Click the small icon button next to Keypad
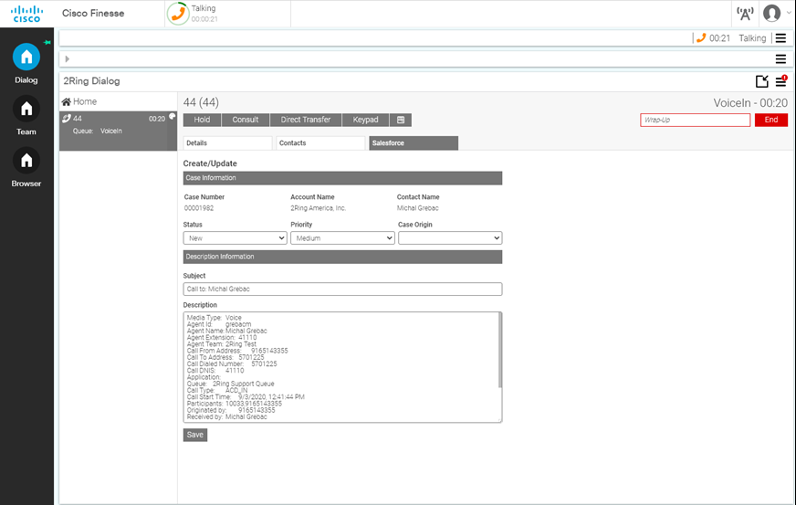The height and width of the screenshot is (505, 796). (x=401, y=120)
